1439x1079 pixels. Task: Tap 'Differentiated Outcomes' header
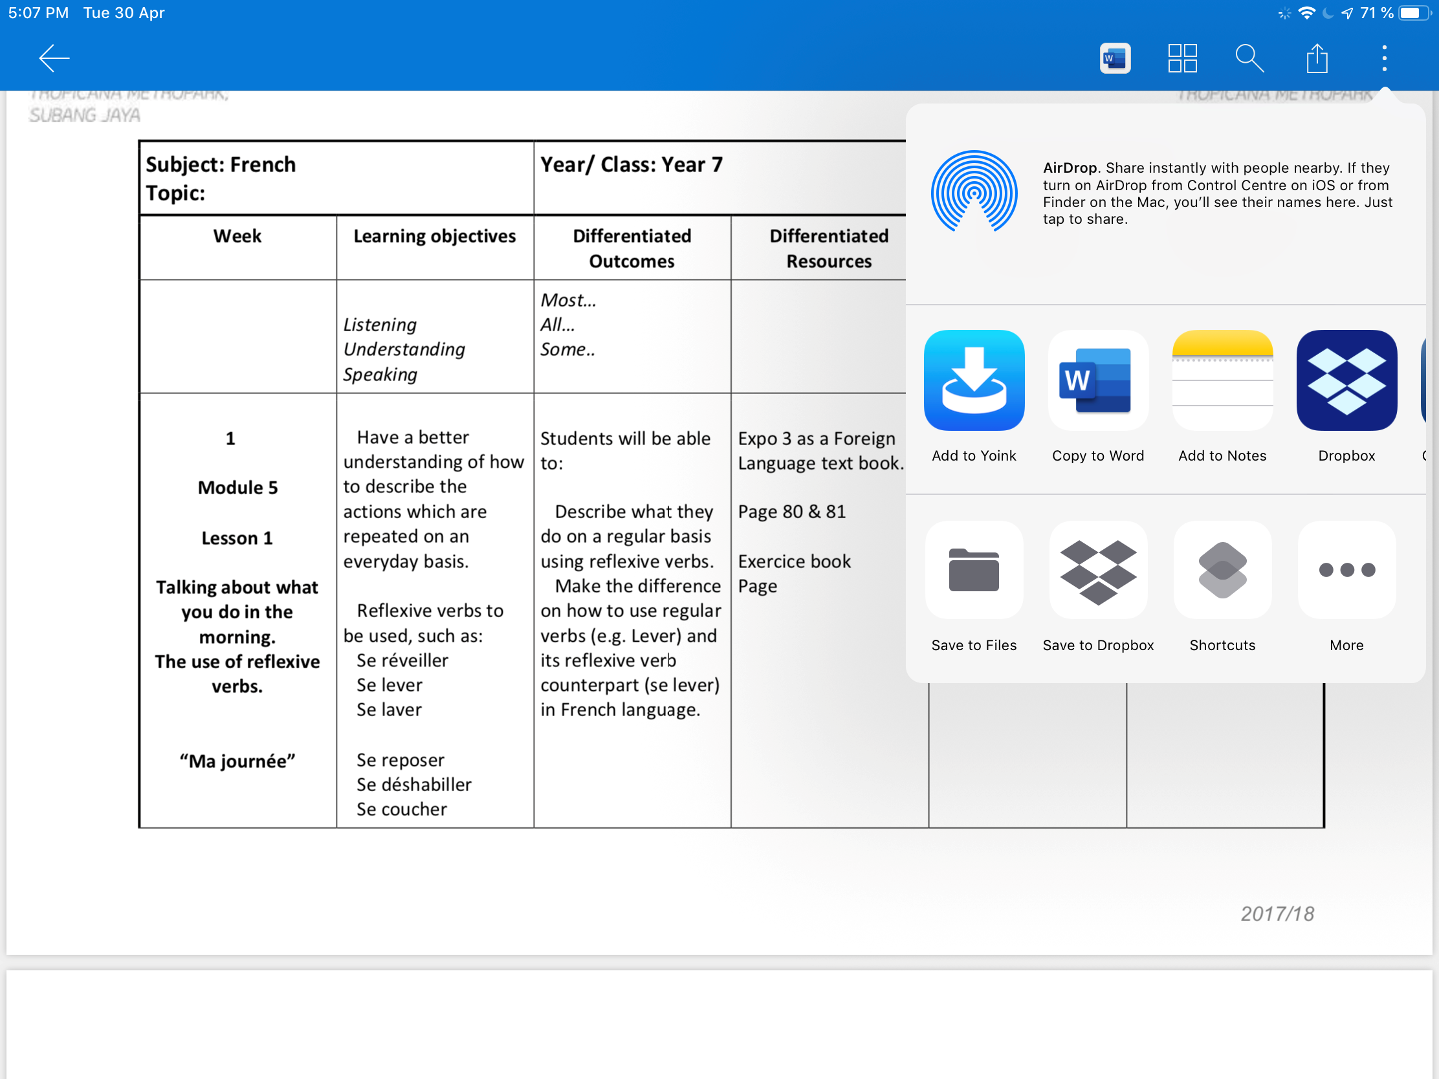pyautogui.click(x=632, y=248)
